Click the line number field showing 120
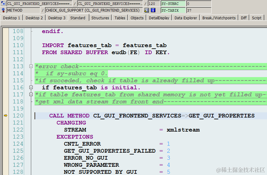The width and height of the screenshot is (267, 175). coord(154,4)
